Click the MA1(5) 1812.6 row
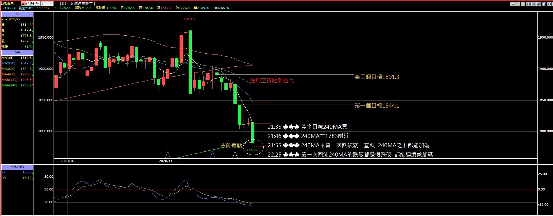The height and width of the screenshot is (216, 553). [x=17, y=58]
